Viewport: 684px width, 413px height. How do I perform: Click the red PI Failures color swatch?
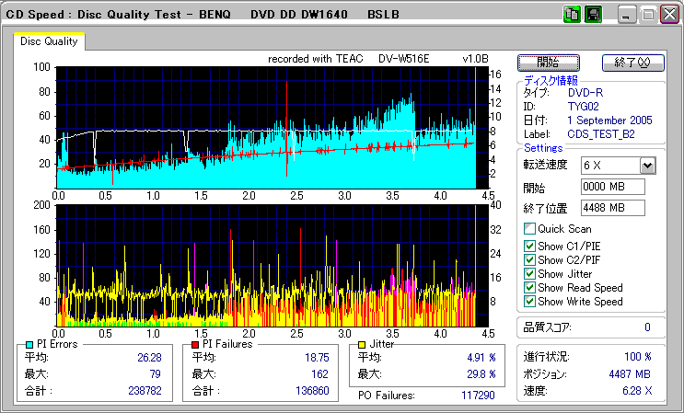[x=195, y=345]
